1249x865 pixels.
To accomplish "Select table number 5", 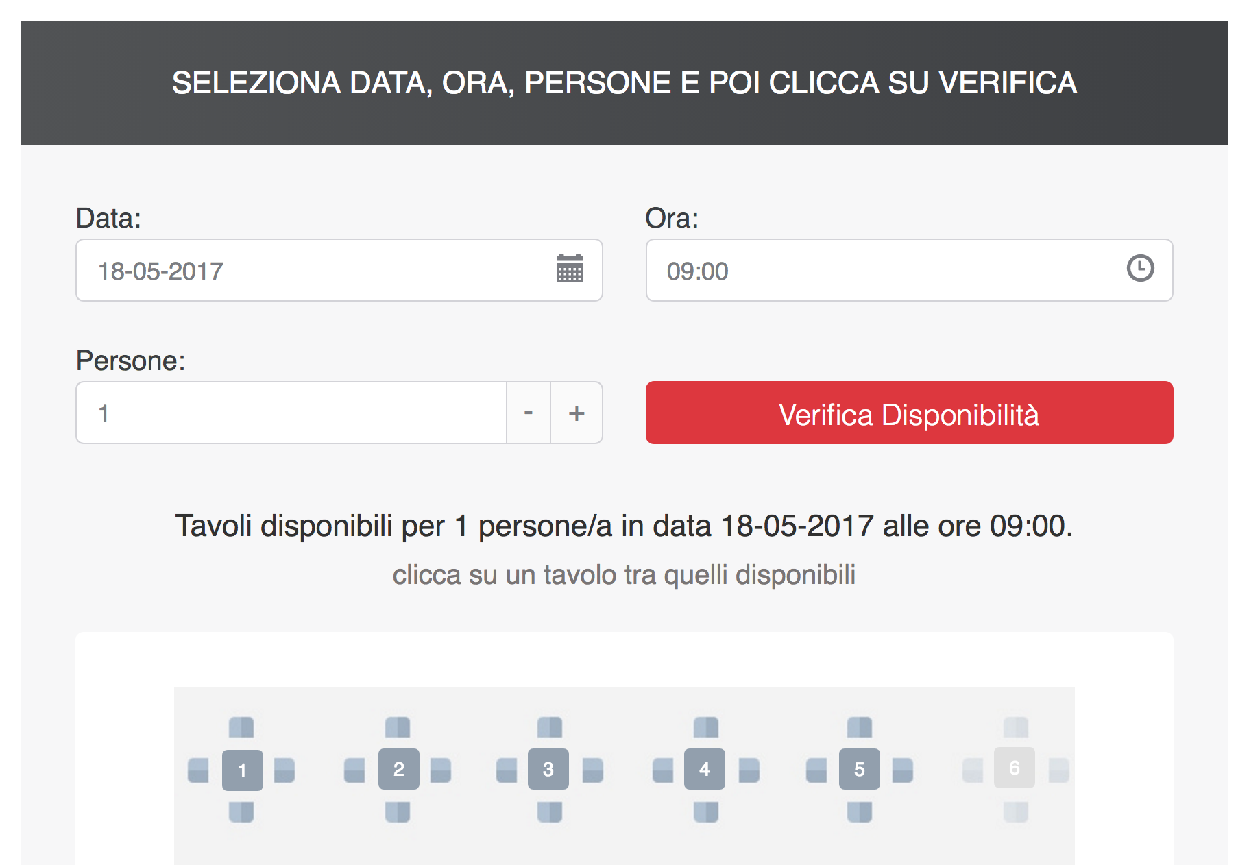I will click(859, 769).
